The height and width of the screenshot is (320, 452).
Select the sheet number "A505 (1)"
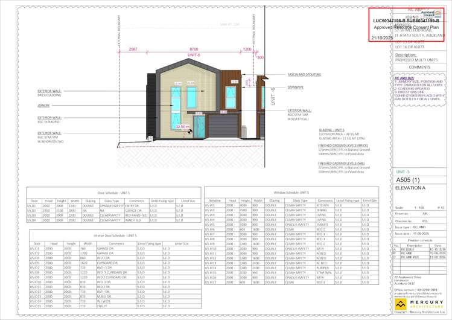click(408, 180)
